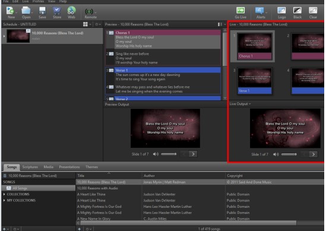The height and width of the screenshot is (231, 326).
Task: Click the Go Live toolbar icon
Action: [240, 10]
